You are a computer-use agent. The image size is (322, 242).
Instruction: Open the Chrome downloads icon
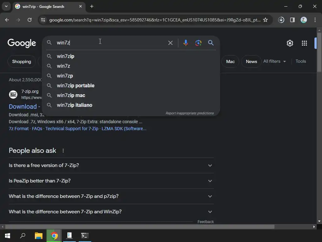[281, 20]
